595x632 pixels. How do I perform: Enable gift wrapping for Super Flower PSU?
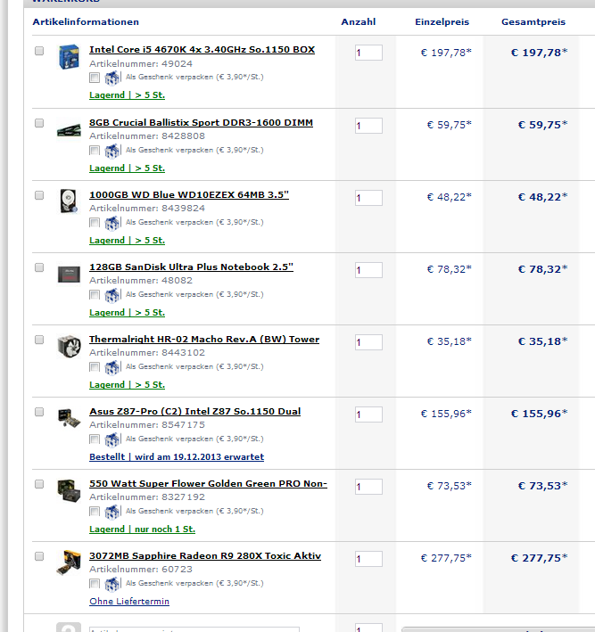[x=95, y=511]
